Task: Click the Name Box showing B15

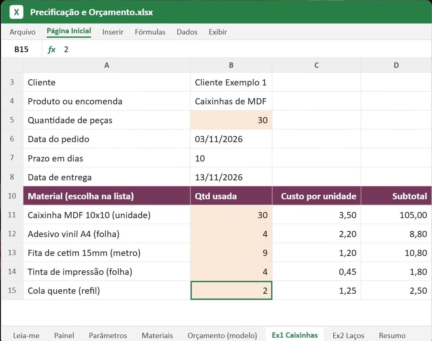Action: click(21, 49)
